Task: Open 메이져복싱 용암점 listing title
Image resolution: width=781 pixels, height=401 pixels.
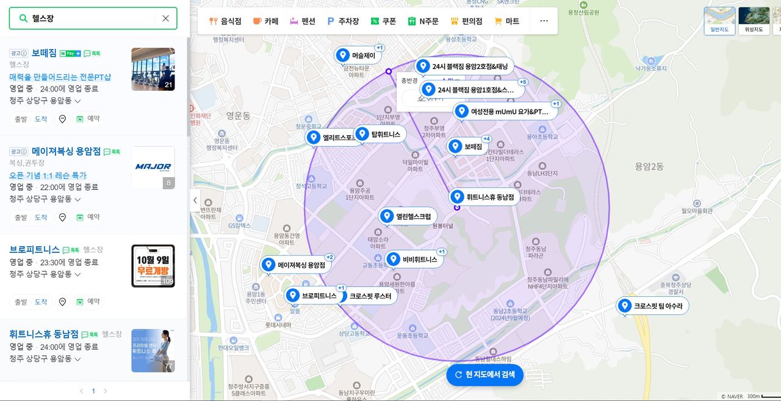Action: (x=66, y=151)
